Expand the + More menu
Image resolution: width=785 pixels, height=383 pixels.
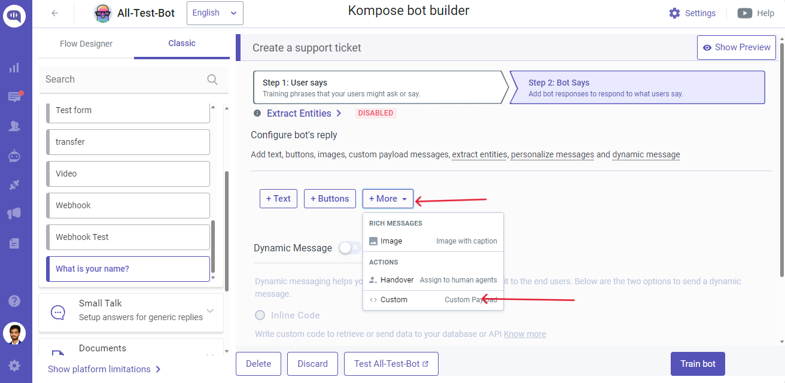pos(388,198)
